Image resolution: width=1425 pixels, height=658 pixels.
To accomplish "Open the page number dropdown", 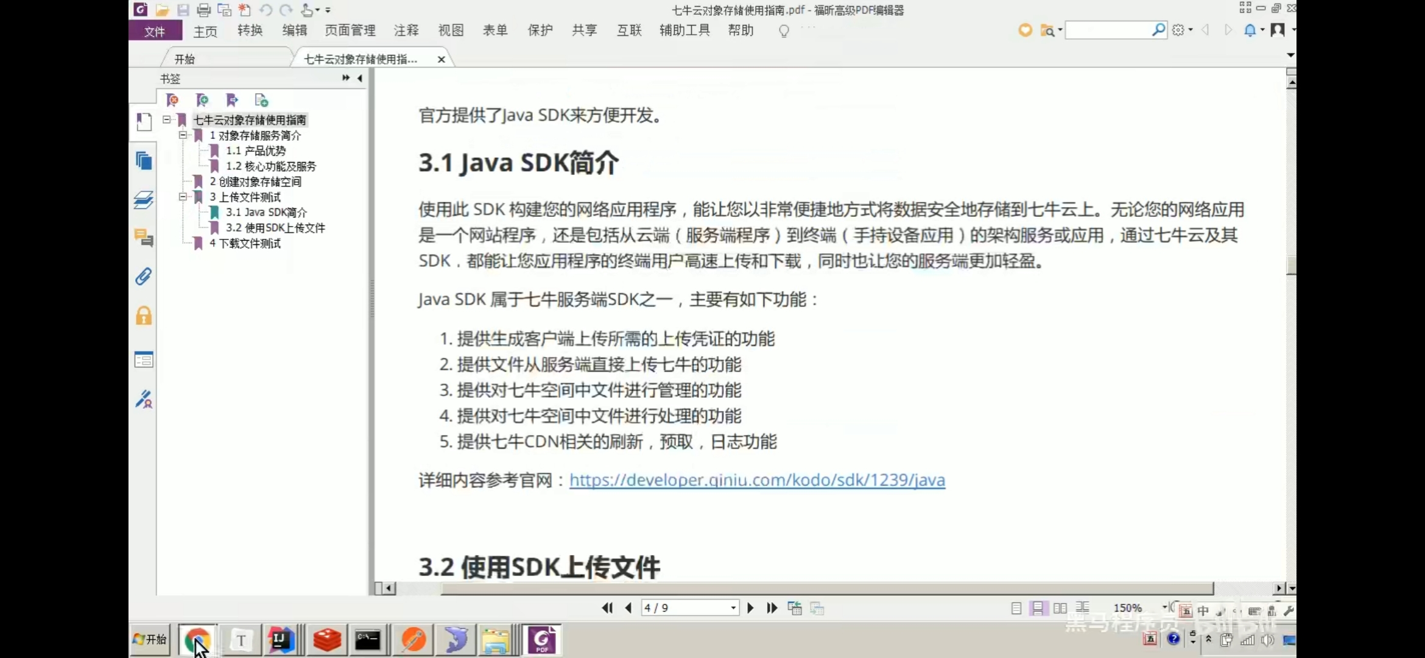I will (733, 608).
